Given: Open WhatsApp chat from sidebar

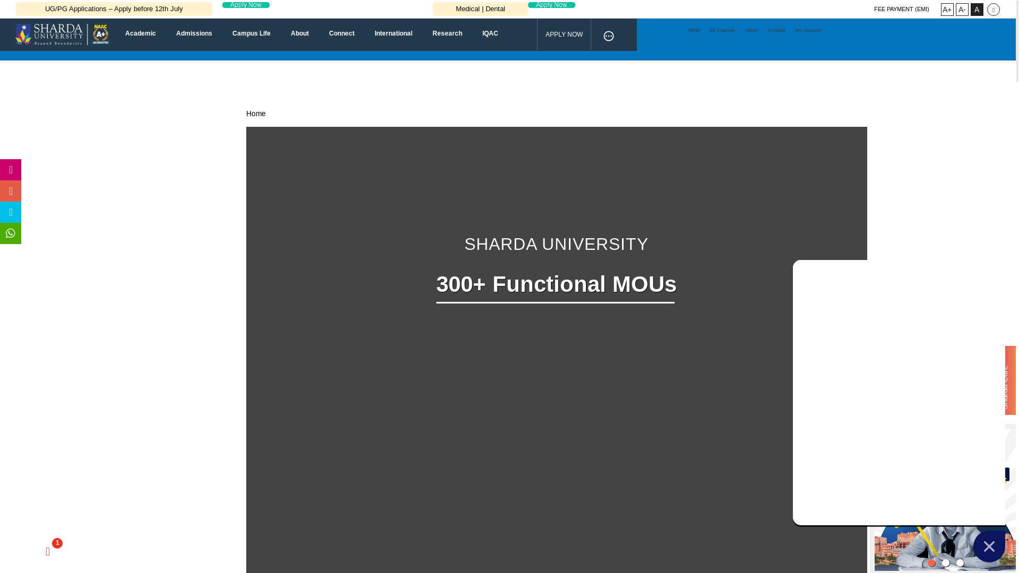Looking at the screenshot, I should coord(11,233).
